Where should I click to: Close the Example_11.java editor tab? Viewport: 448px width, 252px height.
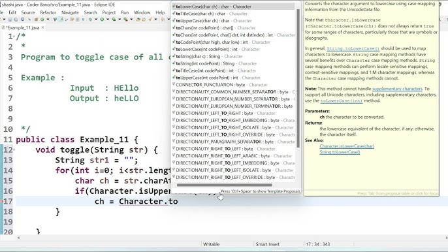pyautogui.click(x=43, y=27)
